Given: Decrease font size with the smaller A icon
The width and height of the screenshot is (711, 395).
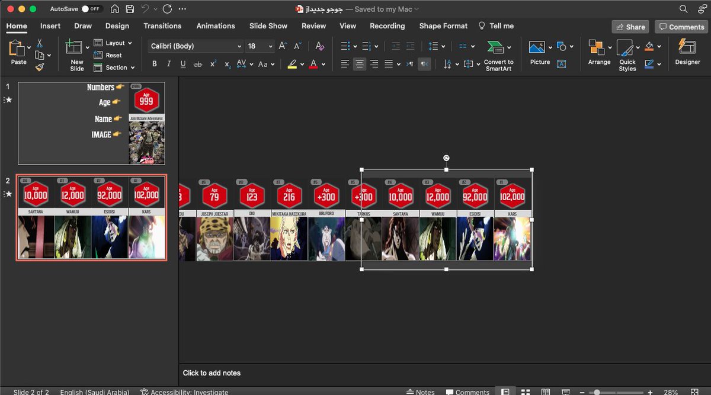Looking at the screenshot, I should (x=297, y=46).
